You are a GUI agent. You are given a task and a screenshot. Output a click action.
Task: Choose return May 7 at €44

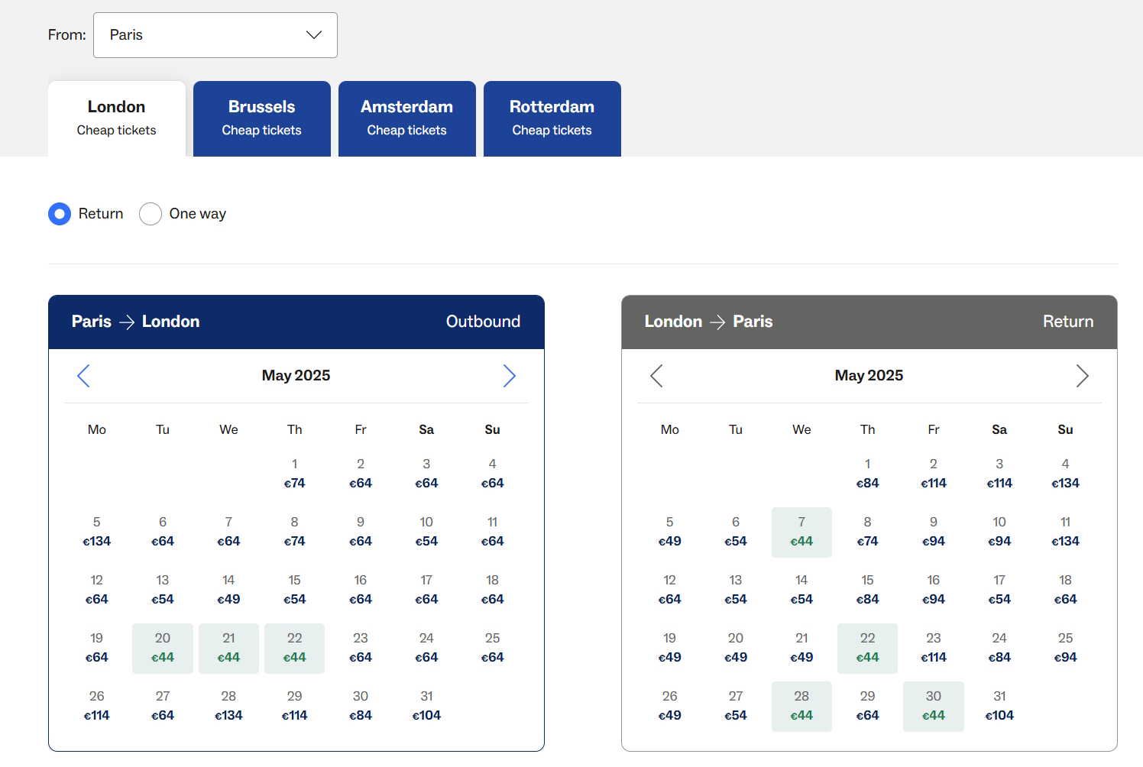point(801,532)
